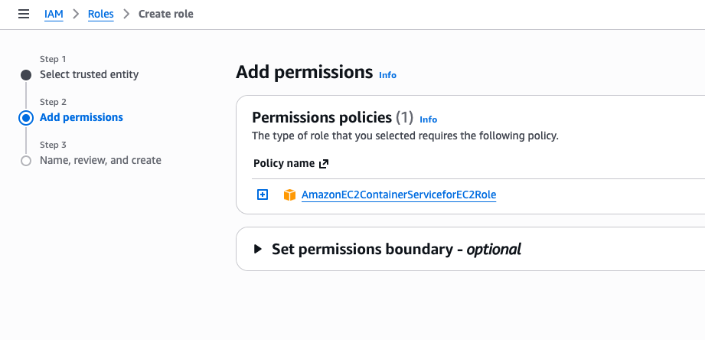This screenshot has width=705, height=340.
Task: Expand the AmazonEC2ContainerServiceforEC2Role policy row plus icon
Action: coord(263,195)
